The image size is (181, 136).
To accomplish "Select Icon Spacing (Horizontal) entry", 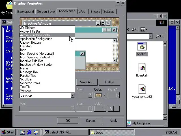I will [x=47, y=54].
